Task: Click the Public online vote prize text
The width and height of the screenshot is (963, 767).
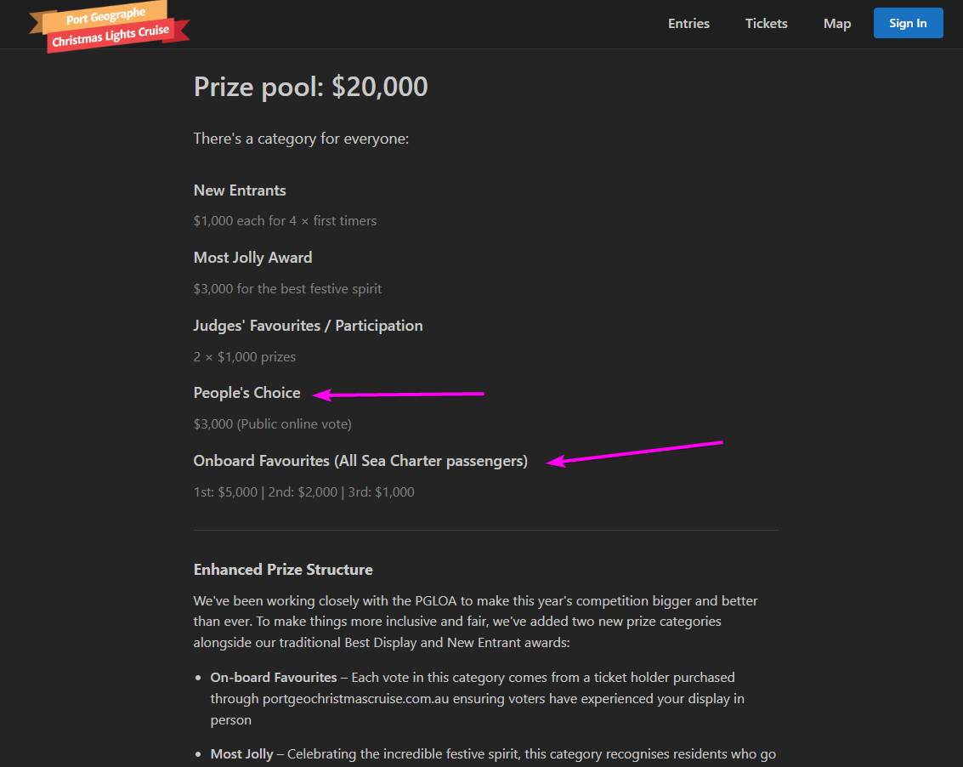Action: tap(272, 424)
